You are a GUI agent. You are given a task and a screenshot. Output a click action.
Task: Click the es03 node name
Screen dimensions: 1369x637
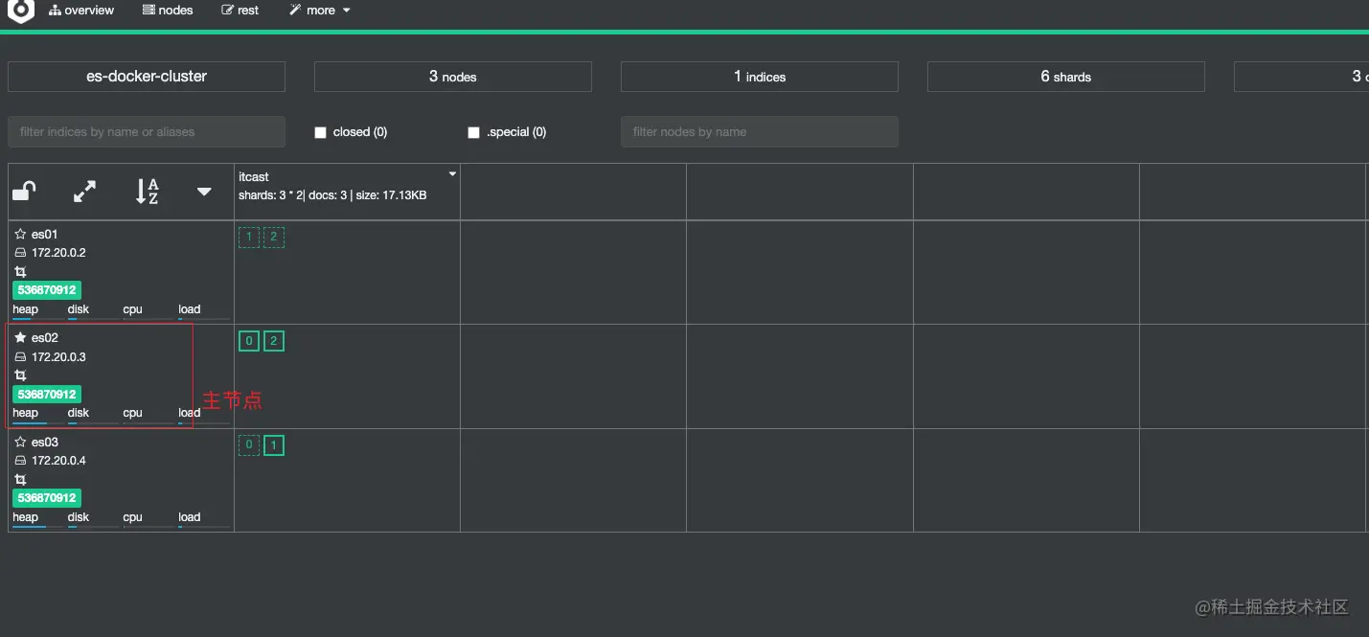click(45, 443)
